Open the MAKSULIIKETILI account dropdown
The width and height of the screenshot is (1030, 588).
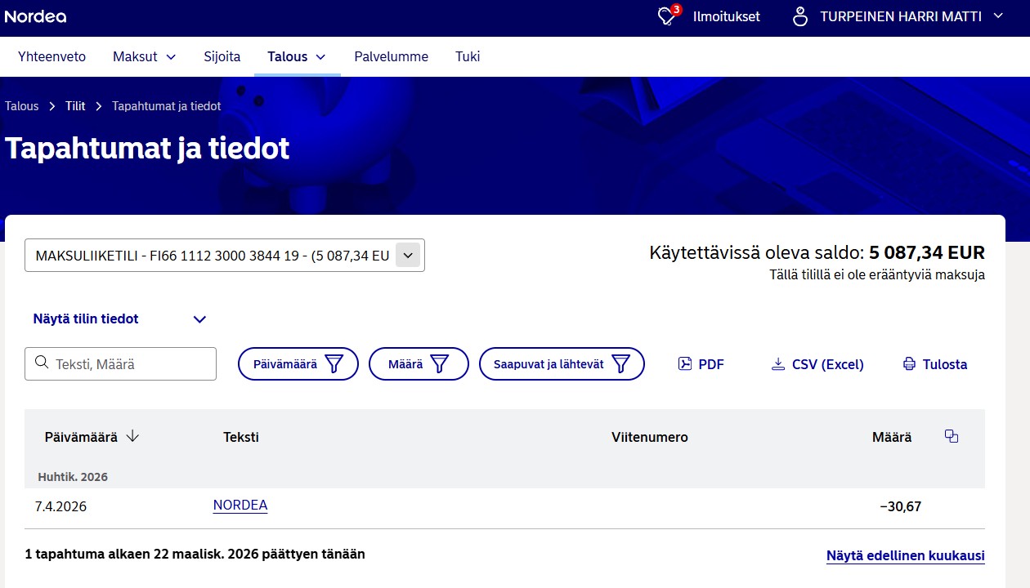(225, 256)
